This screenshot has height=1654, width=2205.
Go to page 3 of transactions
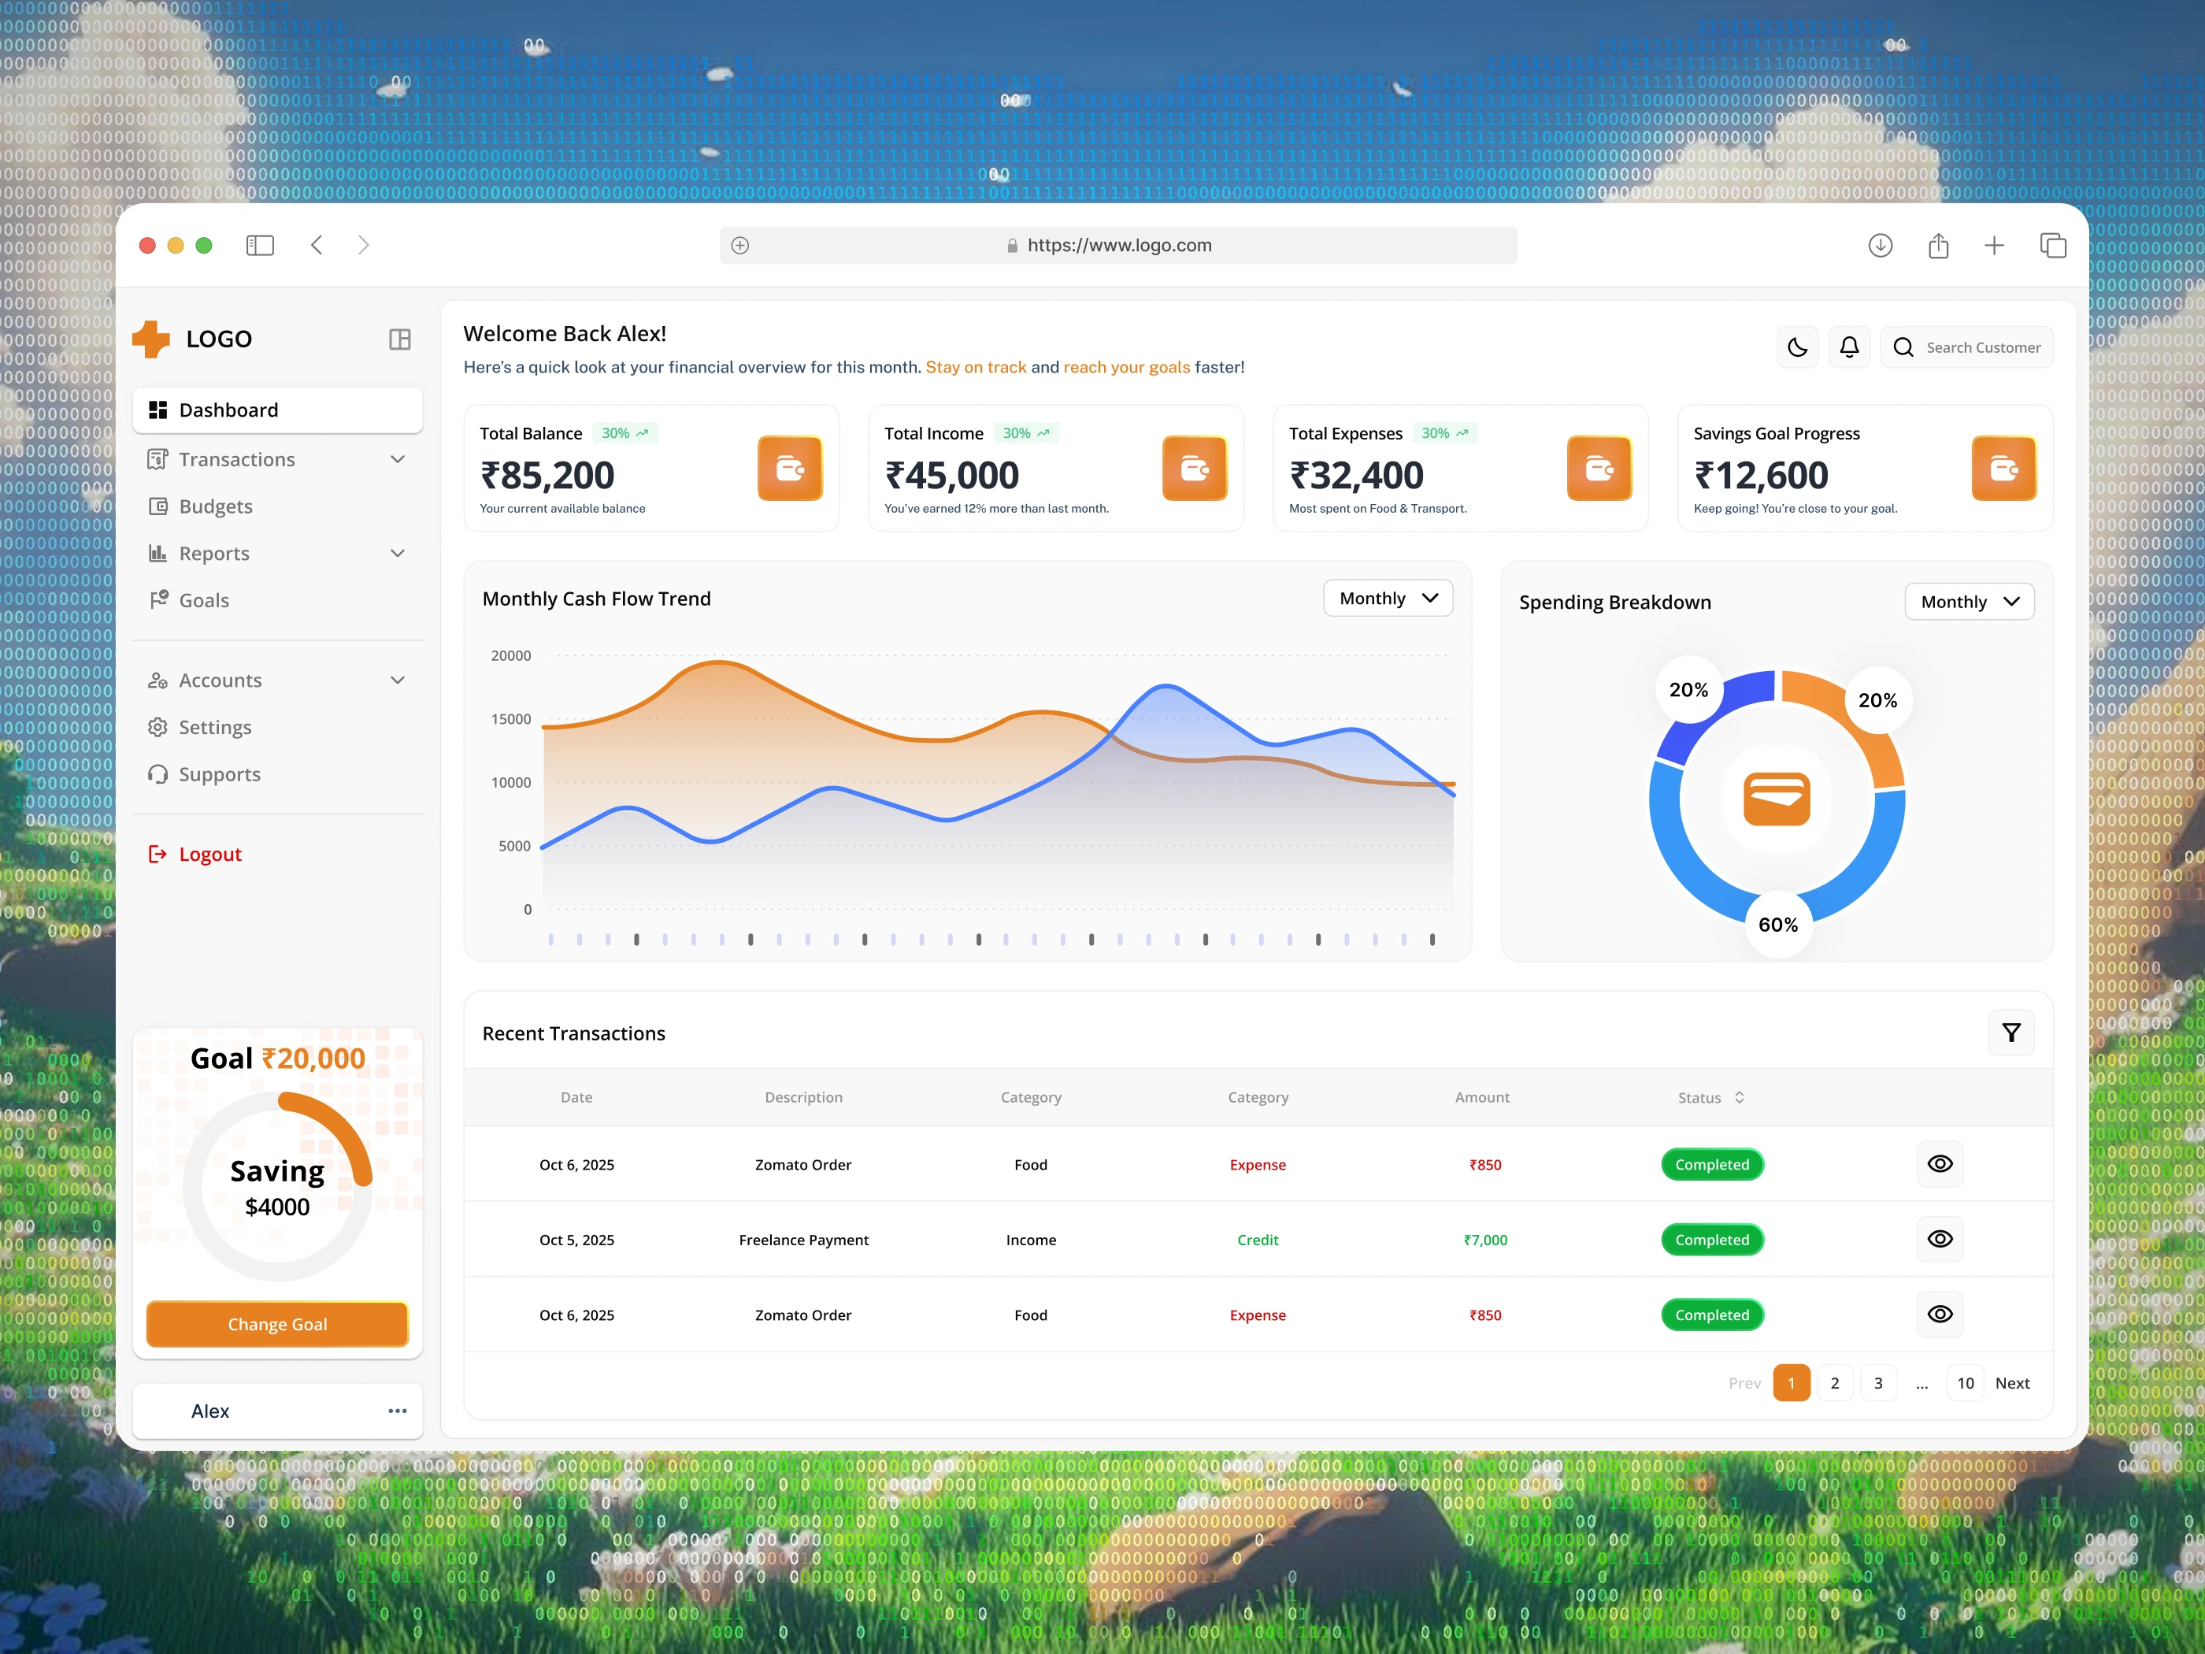(1878, 1383)
